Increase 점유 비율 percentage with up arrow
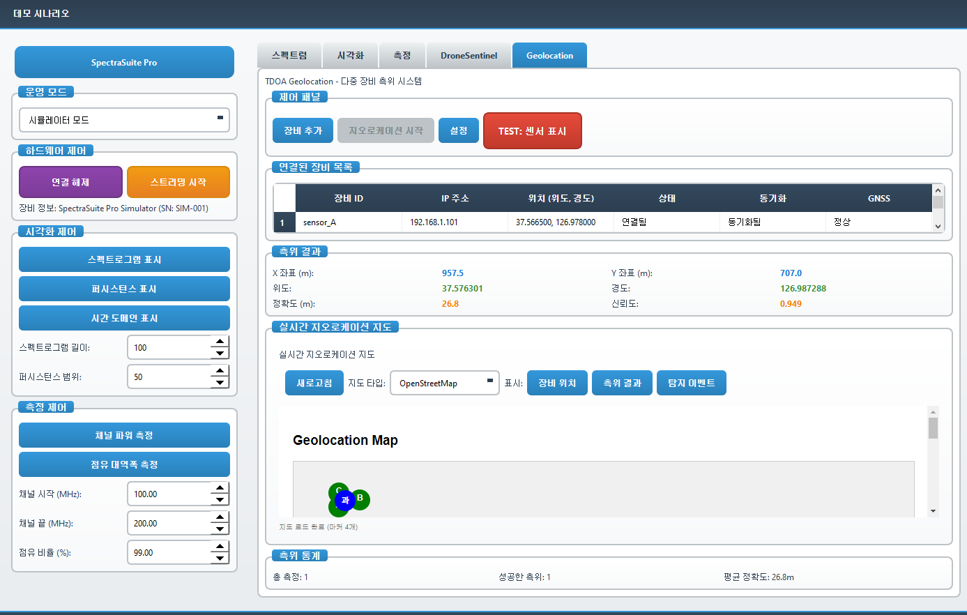Viewport: 967px width, 615px height. (x=220, y=547)
